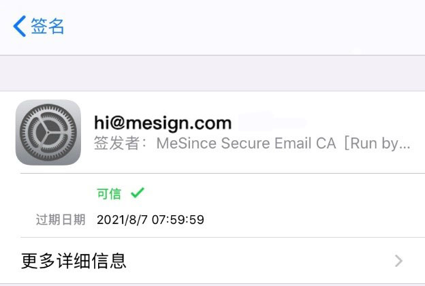The height and width of the screenshot is (286, 425).
Task: Tap the blue back chevron arrow
Action: [20, 26]
